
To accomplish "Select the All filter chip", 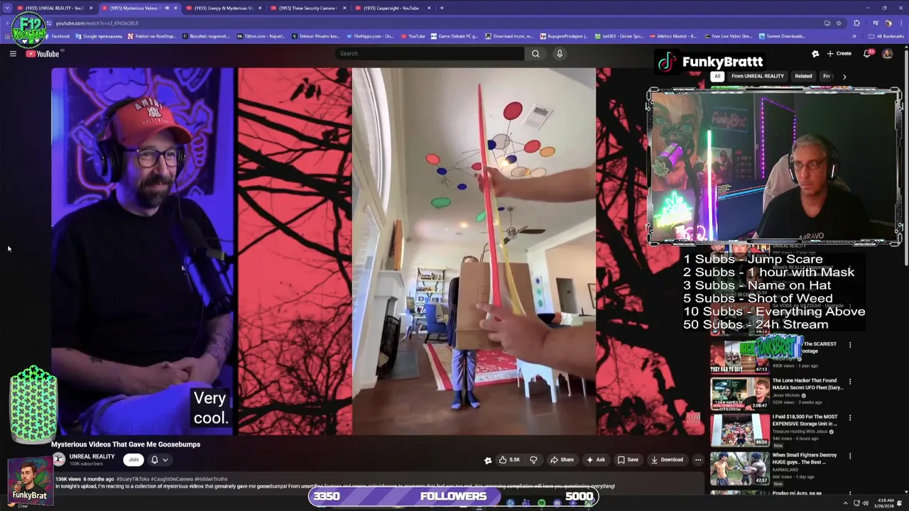I will pyautogui.click(x=717, y=76).
